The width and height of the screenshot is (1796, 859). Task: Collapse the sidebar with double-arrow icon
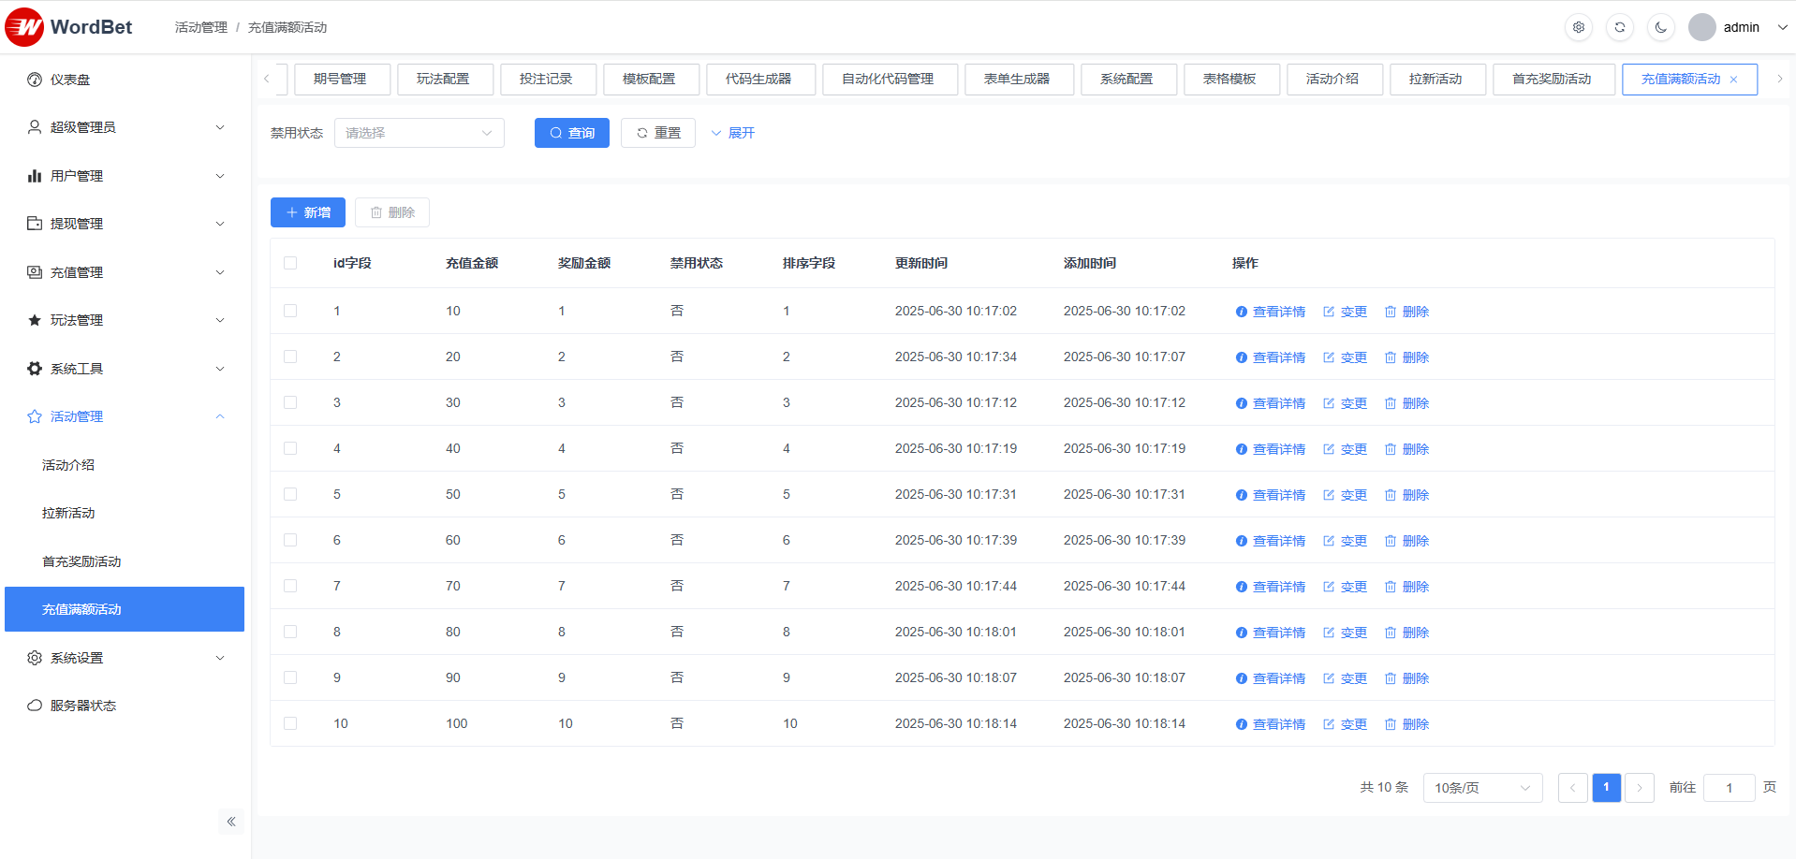230,822
